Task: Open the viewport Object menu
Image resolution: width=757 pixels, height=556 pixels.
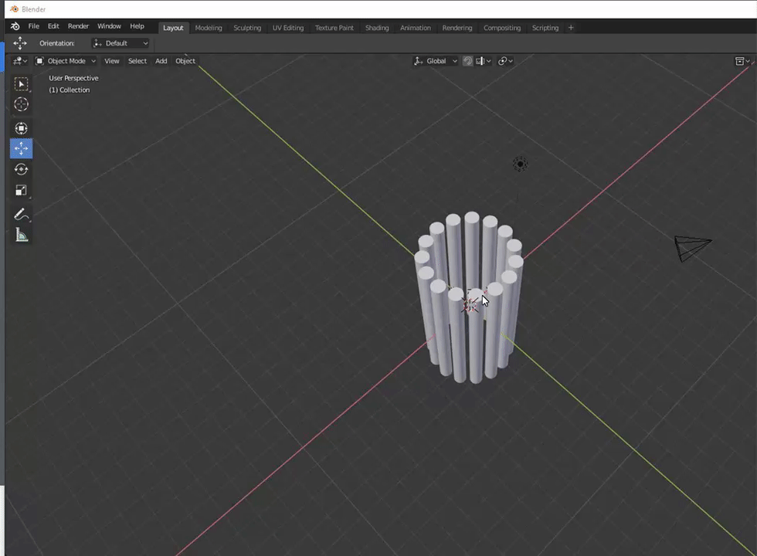Action: point(185,61)
